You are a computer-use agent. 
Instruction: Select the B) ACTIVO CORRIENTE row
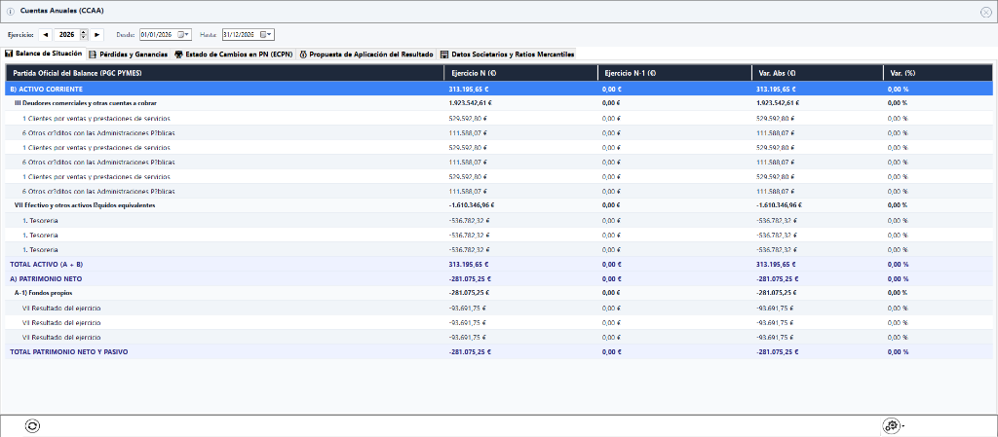pos(499,89)
